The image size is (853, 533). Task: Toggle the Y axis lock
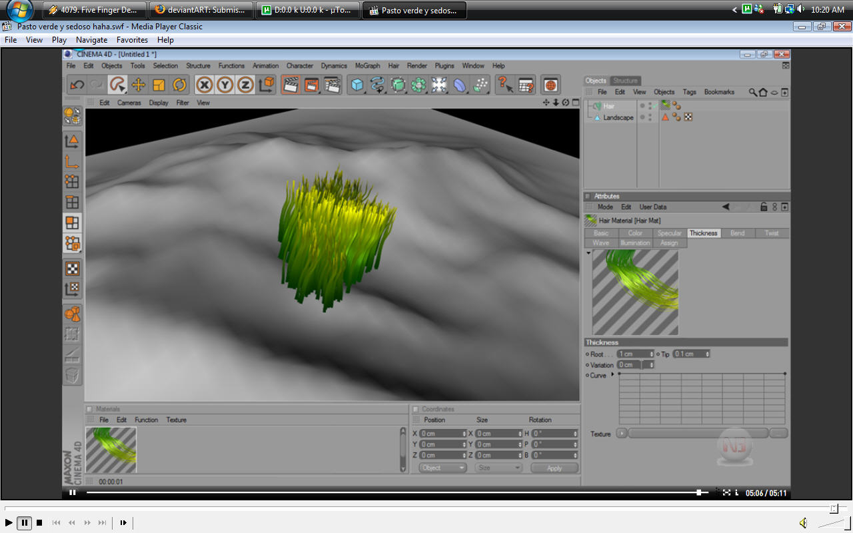(225, 85)
